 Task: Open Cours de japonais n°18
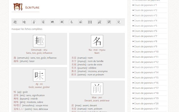pyautogui.click(x=146, y=93)
